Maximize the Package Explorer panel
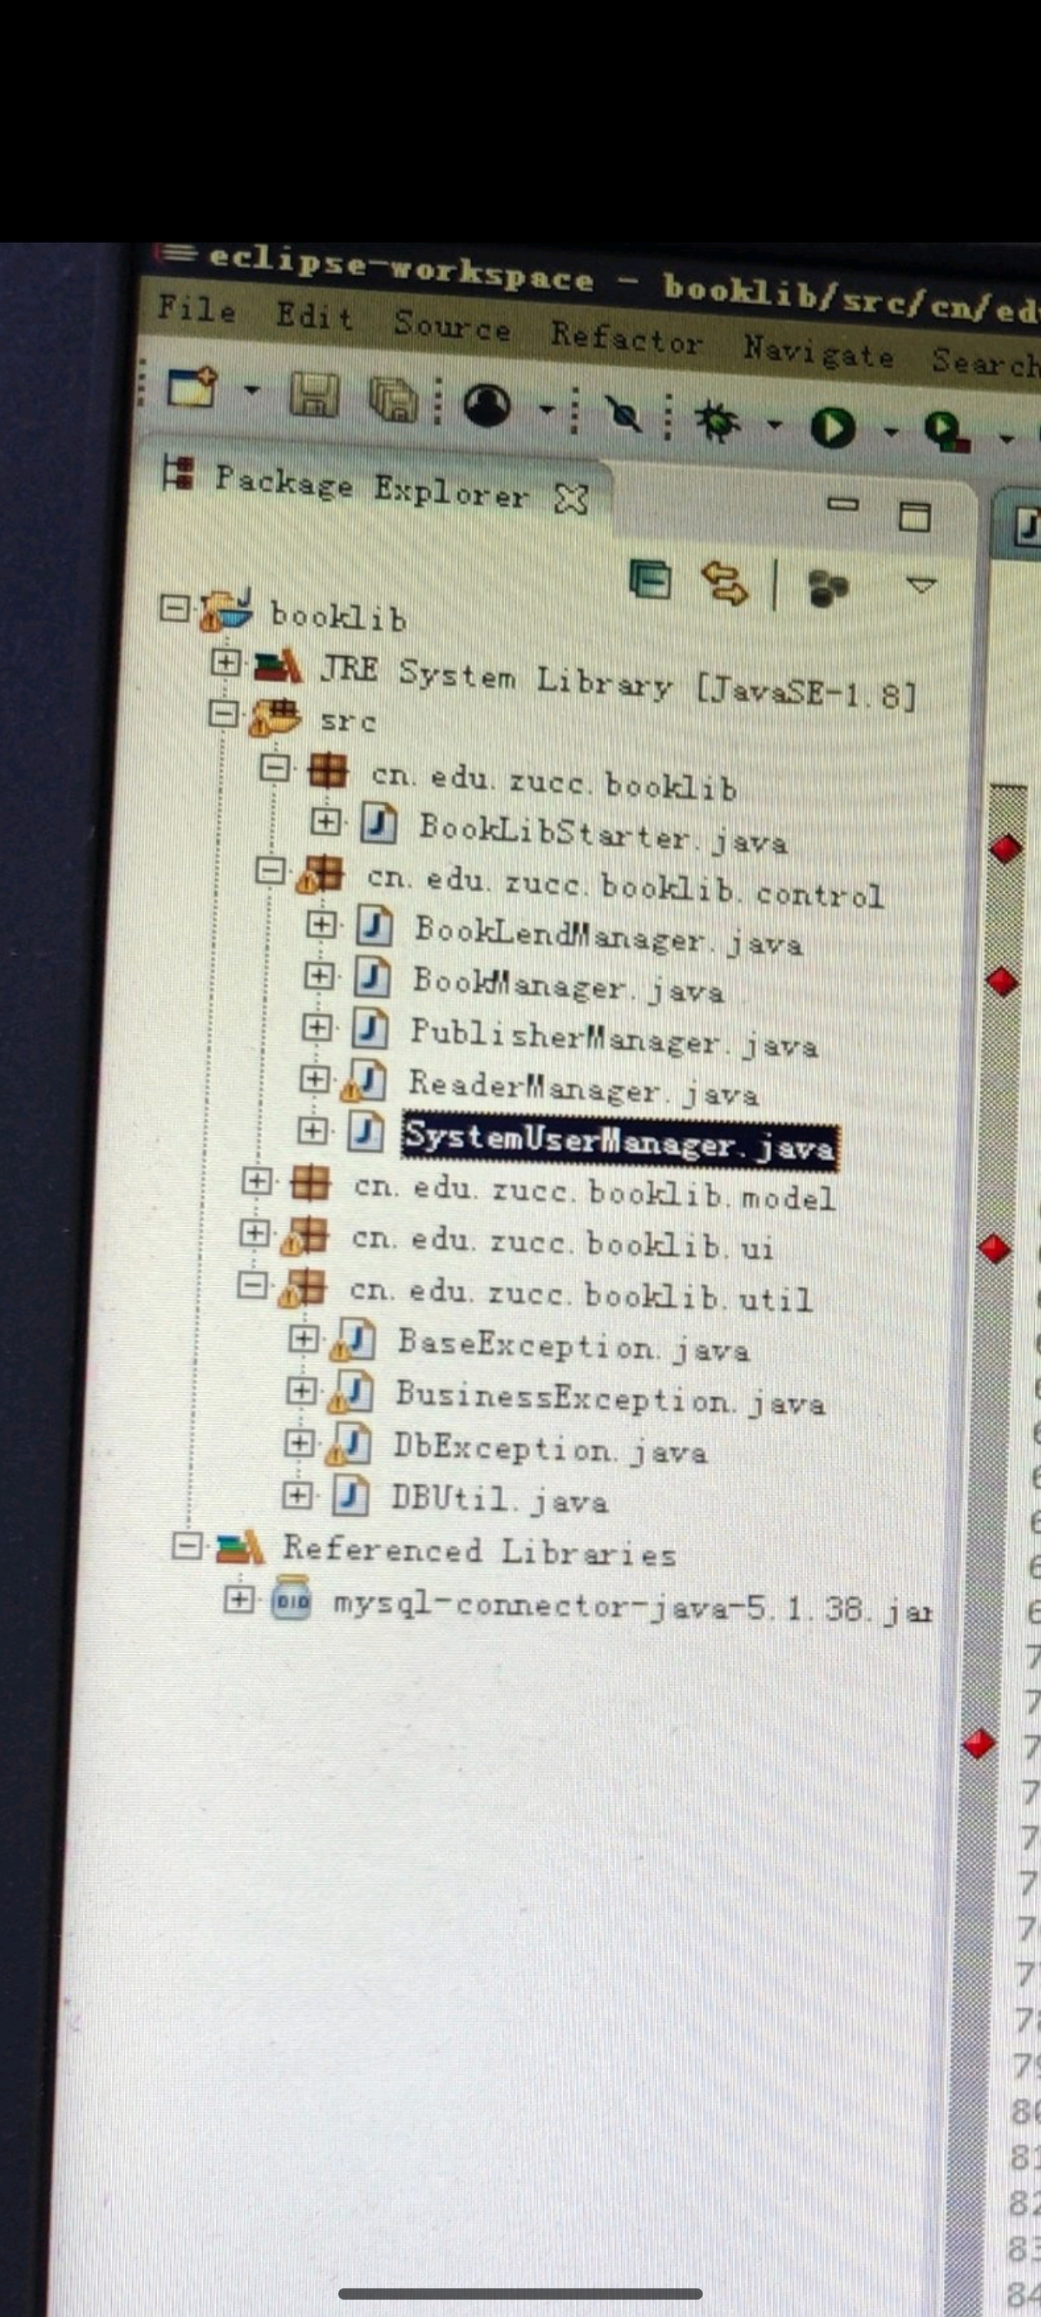1041x2317 pixels. [x=914, y=516]
